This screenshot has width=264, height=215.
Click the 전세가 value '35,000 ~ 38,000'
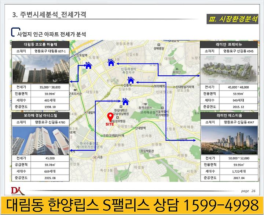coord(50,87)
